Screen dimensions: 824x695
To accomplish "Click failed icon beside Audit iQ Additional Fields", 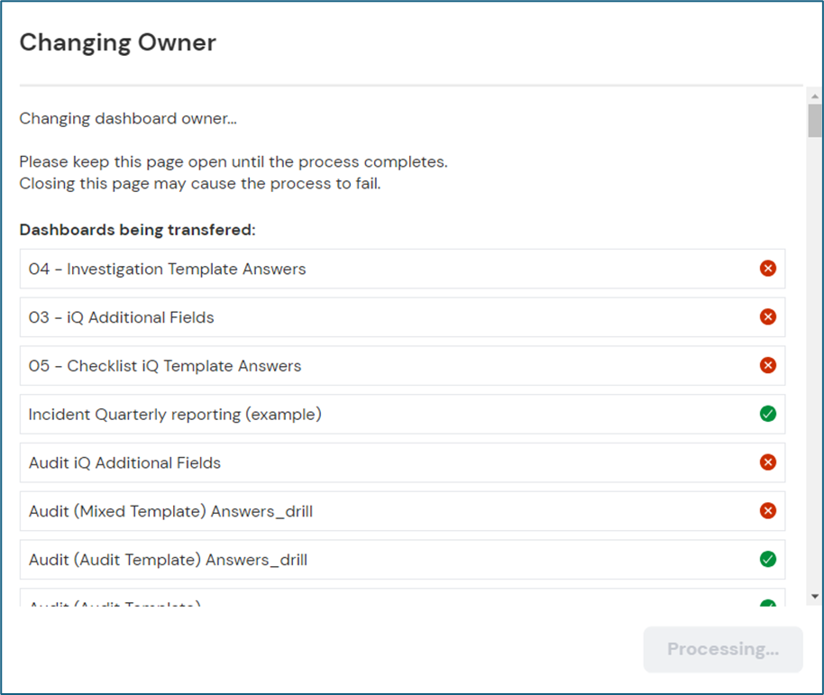I will coord(767,463).
